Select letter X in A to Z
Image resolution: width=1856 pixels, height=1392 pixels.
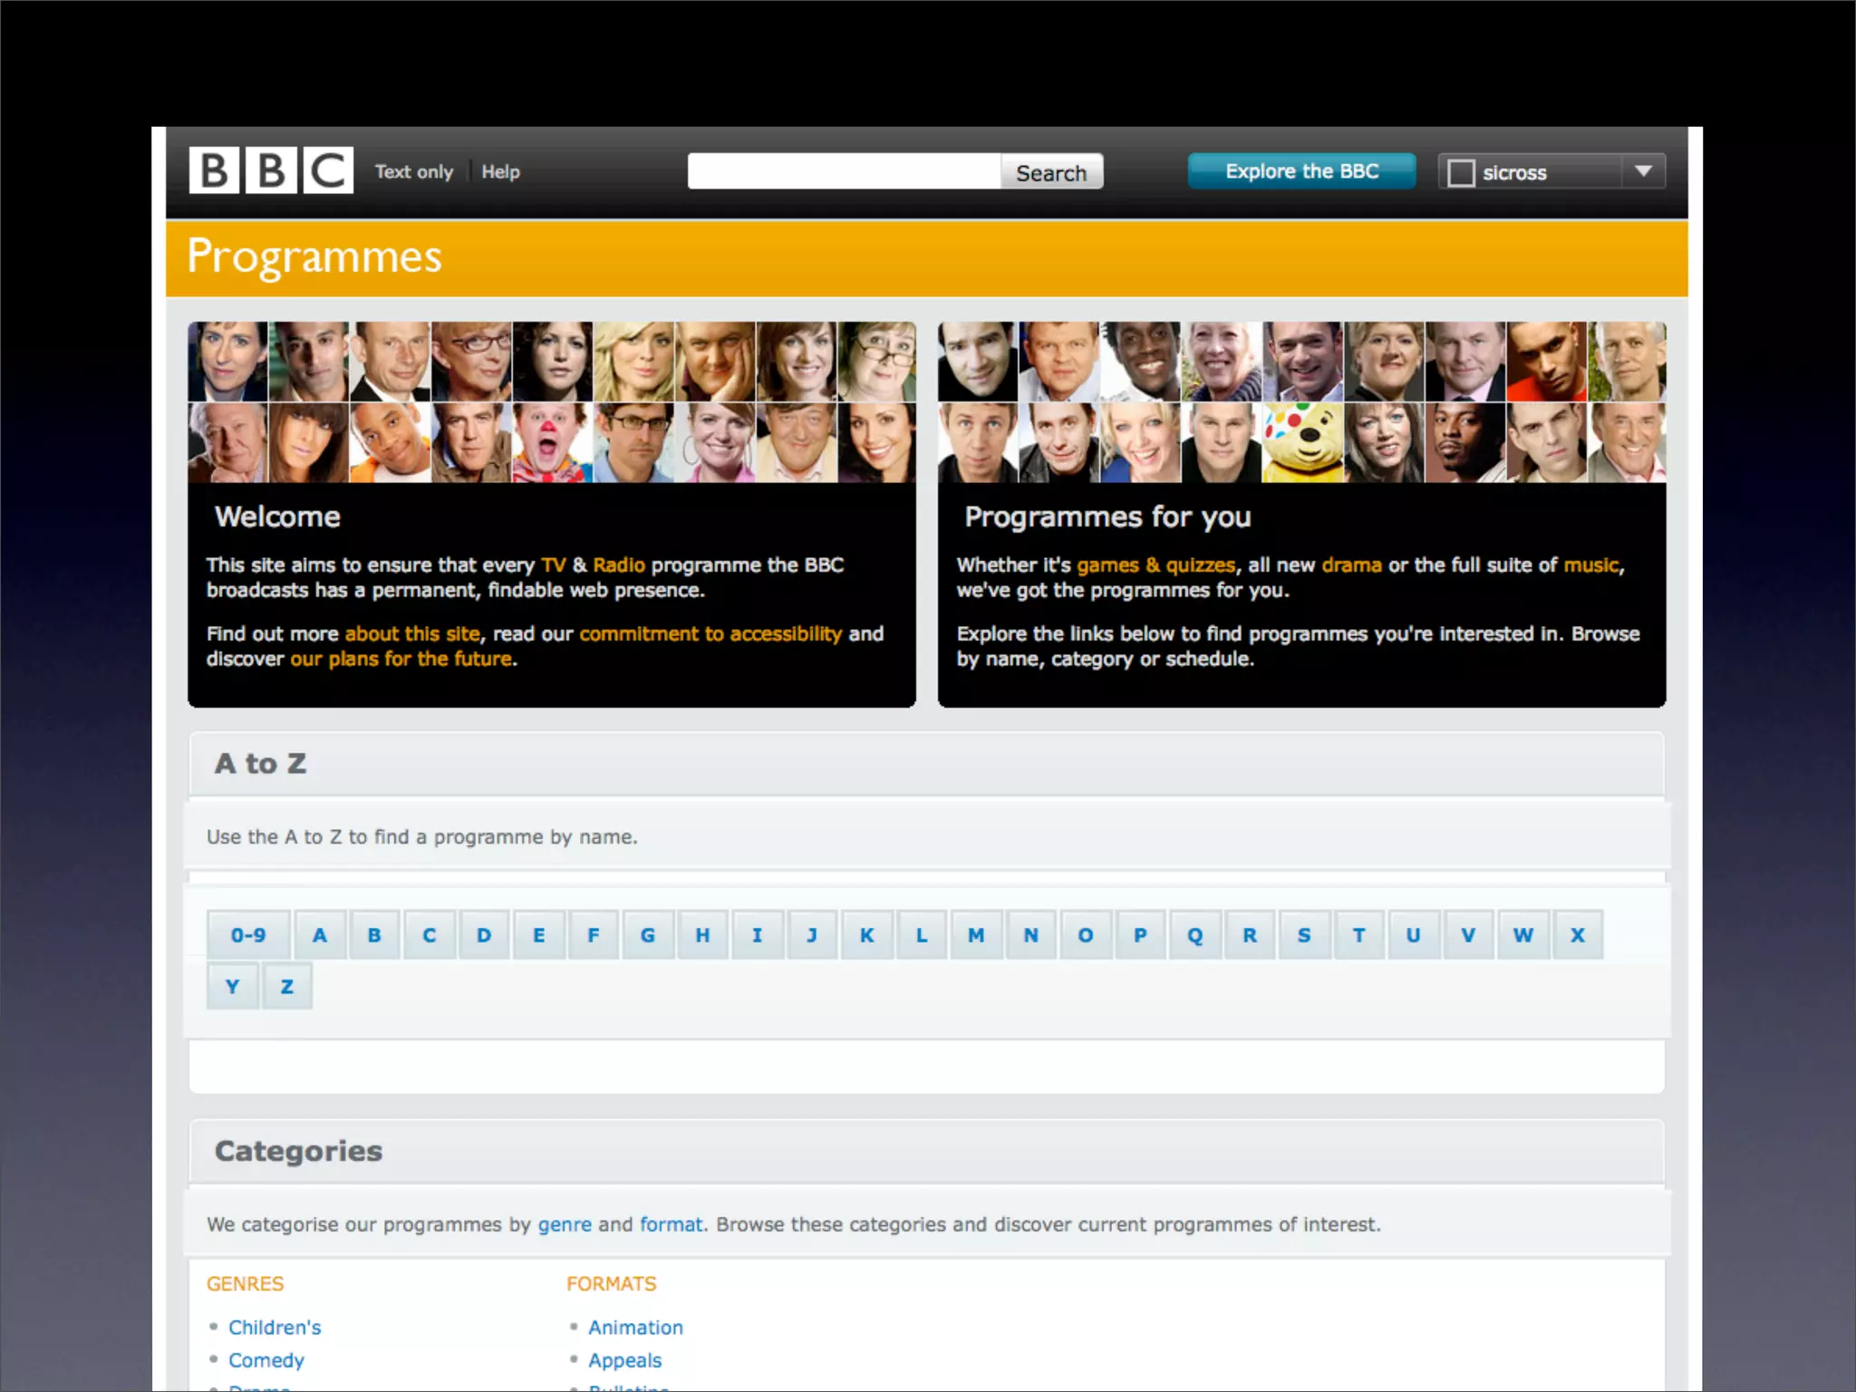click(x=1578, y=934)
